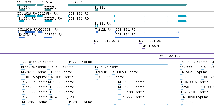This screenshot has width=214, height=106.
Task: Select the DME1-007L19.F feature glyph
Action: pos(143,48)
